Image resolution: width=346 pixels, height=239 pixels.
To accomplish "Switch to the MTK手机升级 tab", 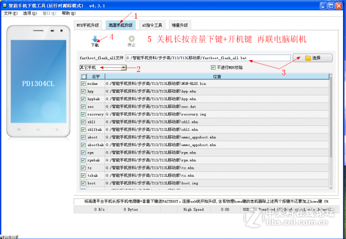I will (x=87, y=25).
